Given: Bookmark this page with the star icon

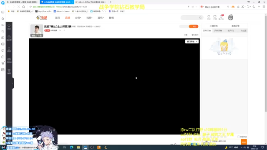Looking at the screenshot, I should coord(30,7).
